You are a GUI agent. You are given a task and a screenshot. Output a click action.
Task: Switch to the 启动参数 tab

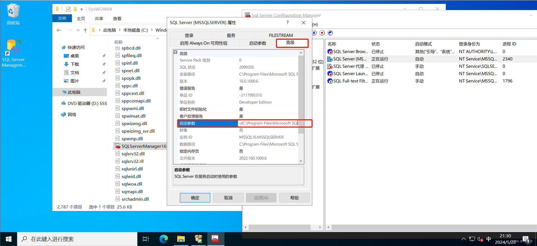[258, 43]
